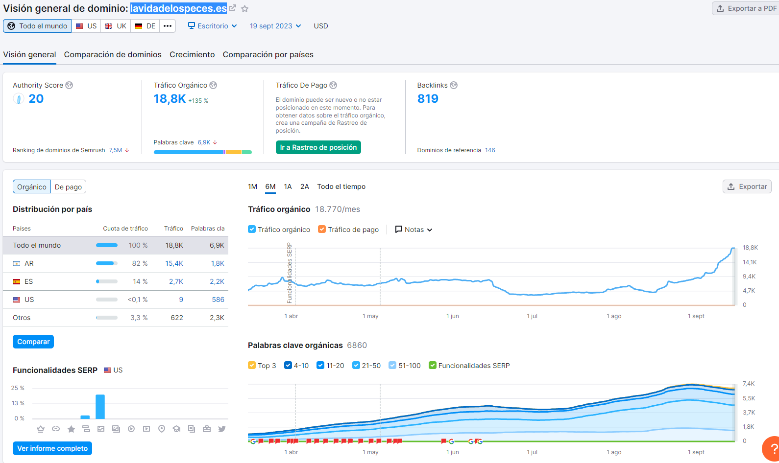Viewport: 779px width, 463px height.
Task: Click the Palabras clave distribution bar
Action: pyautogui.click(x=203, y=152)
